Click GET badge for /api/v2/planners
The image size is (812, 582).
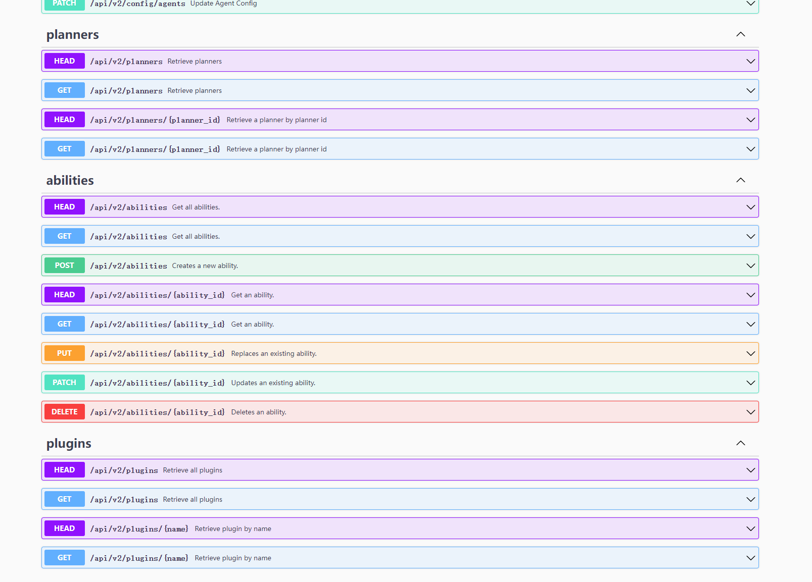(x=65, y=90)
